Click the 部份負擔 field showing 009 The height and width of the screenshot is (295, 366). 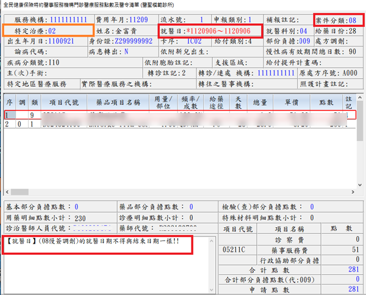(302, 41)
